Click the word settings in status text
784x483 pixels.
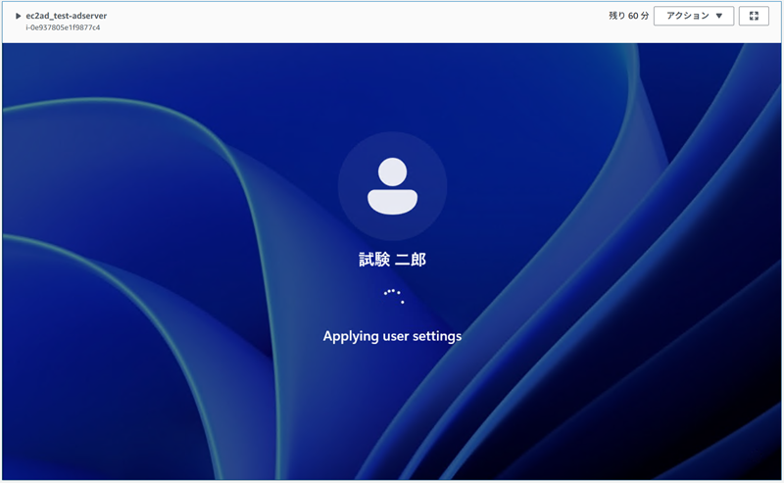click(x=435, y=336)
